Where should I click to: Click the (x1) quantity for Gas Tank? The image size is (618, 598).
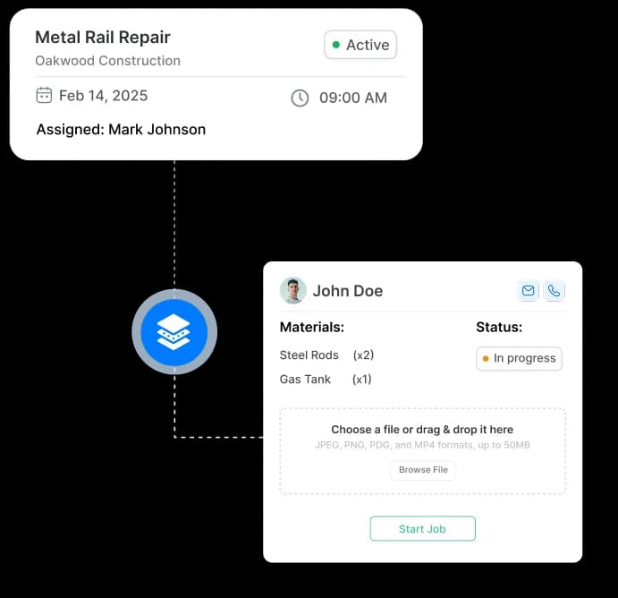(x=362, y=379)
